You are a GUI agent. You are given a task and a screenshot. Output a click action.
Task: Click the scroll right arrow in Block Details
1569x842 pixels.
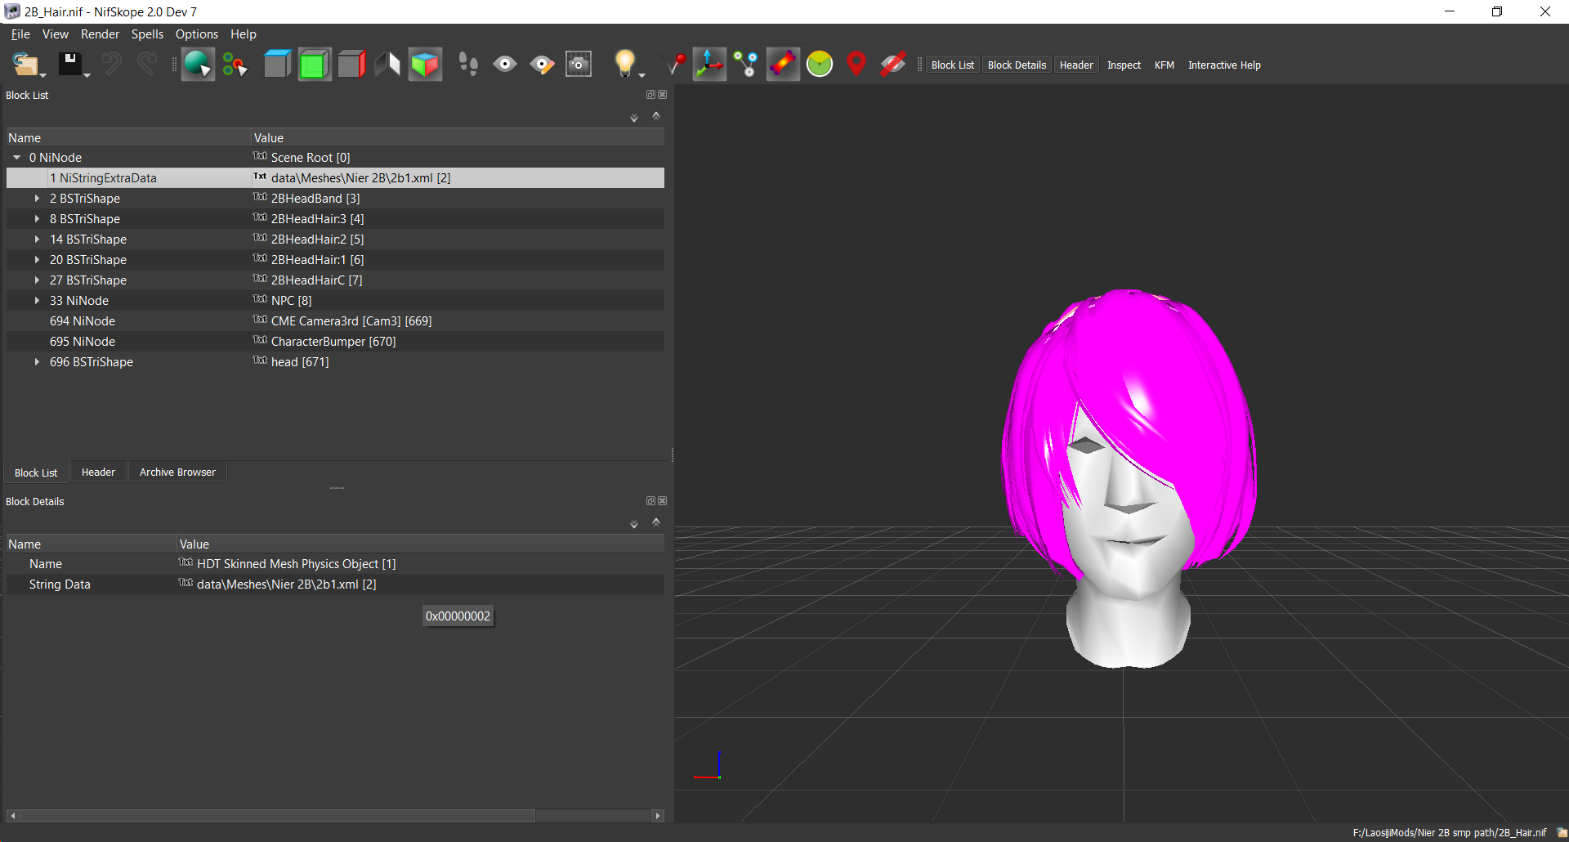(x=658, y=815)
